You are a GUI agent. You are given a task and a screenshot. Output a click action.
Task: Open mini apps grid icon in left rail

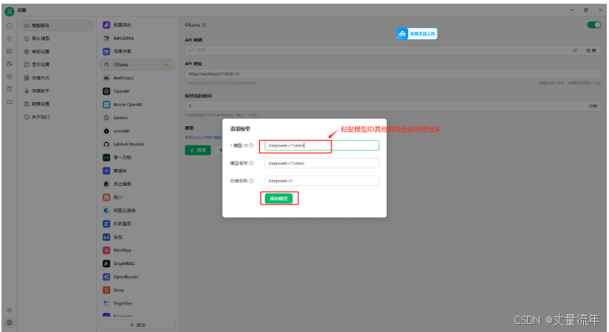point(10,77)
